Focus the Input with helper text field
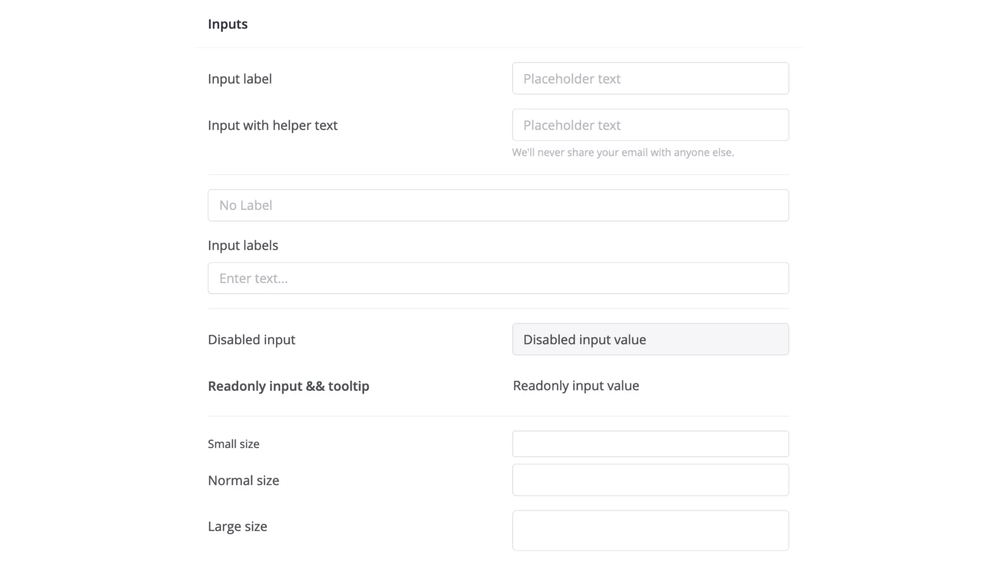Image resolution: width=998 pixels, height=561 pixels. point(650,125)
